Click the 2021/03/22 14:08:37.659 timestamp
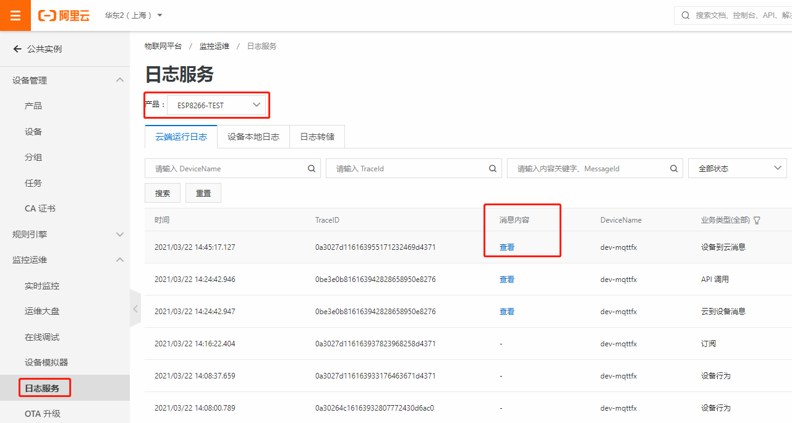792x423 pixels. pos(195,375)
